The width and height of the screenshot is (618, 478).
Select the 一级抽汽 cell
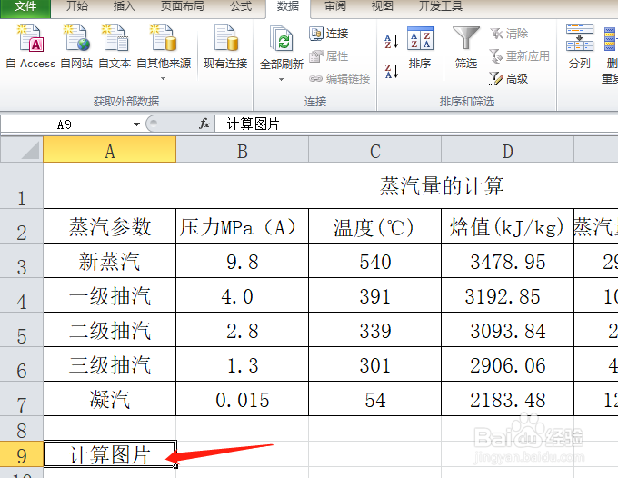coord(110,295)
